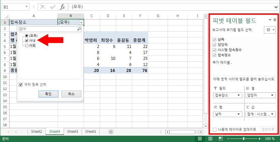Select column header G
Screen dimensions: 280x142
coord(158,16)
